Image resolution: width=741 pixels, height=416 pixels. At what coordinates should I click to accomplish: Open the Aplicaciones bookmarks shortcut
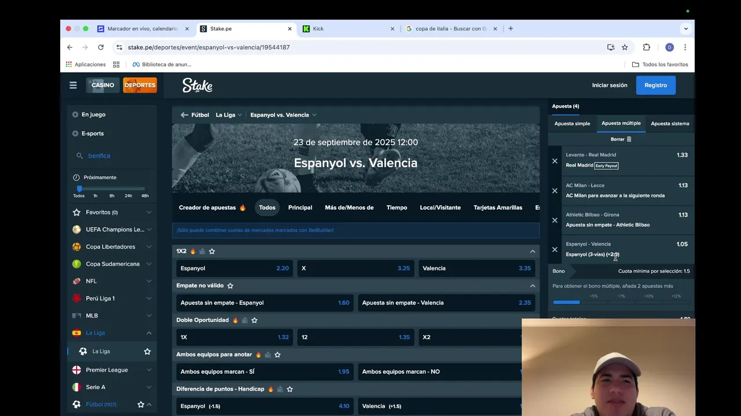coord(86,65)
